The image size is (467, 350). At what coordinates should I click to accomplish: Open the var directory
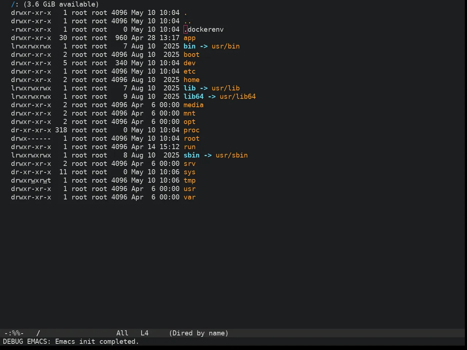click(189, 197)
